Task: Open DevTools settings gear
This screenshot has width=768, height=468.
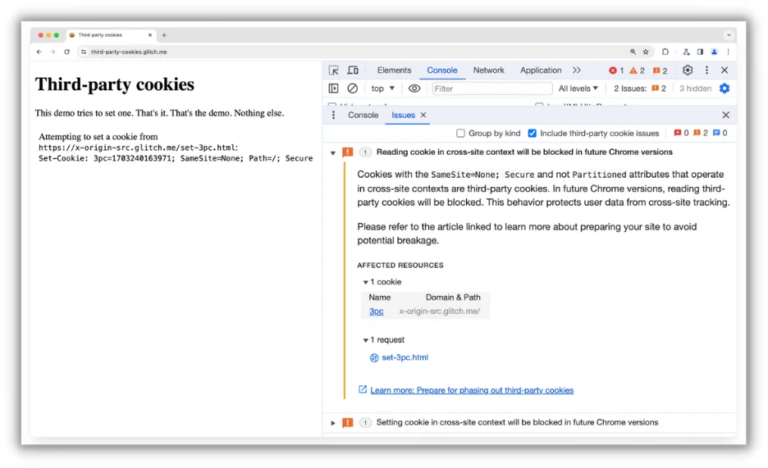Action: coord(688,70)
